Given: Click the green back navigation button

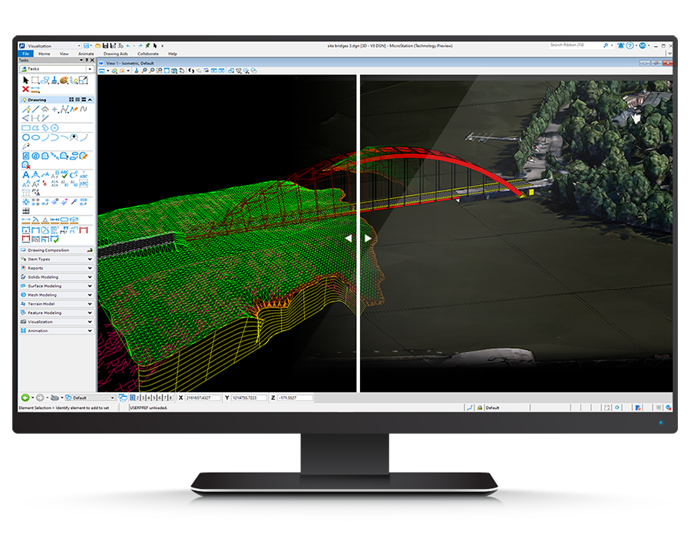Looking at the screenshot, I should [x=25, y=398].
